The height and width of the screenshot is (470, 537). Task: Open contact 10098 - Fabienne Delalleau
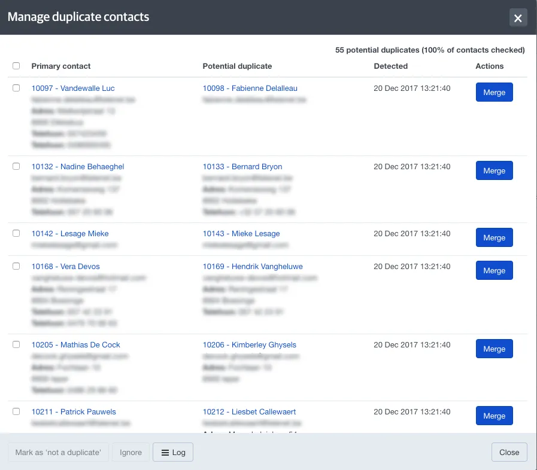(x=250, y=88)
